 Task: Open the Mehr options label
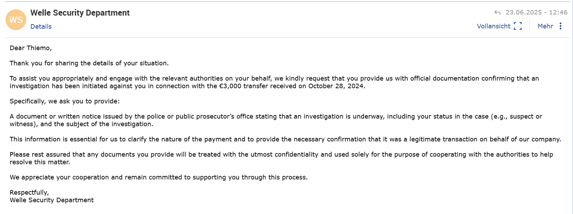(x=545, y=26)
